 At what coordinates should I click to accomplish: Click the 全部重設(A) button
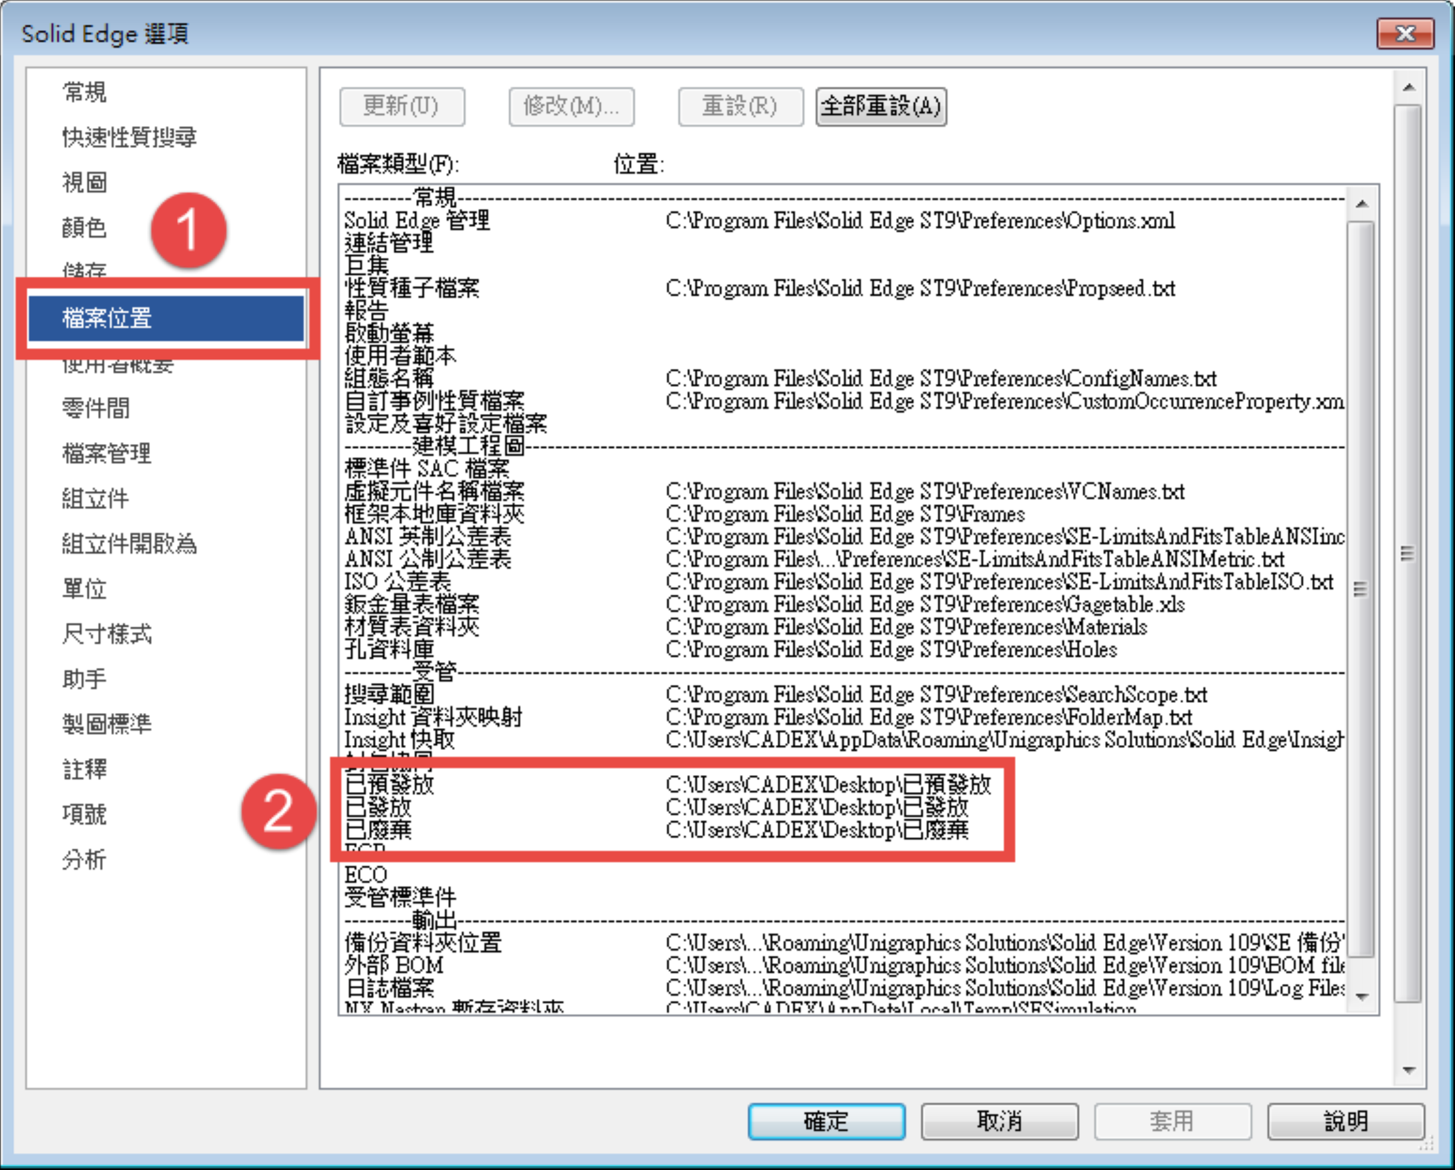coord(880,107)
